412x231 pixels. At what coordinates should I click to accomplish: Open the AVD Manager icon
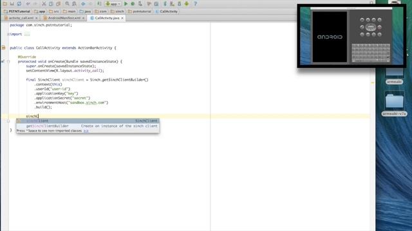click(x=172, y=4)
